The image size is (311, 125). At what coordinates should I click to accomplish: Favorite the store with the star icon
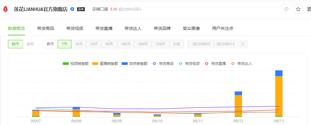[298, 9]
